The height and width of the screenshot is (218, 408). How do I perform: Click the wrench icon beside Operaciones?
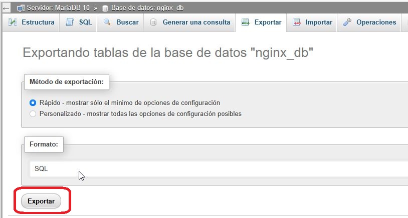point(347,22)
